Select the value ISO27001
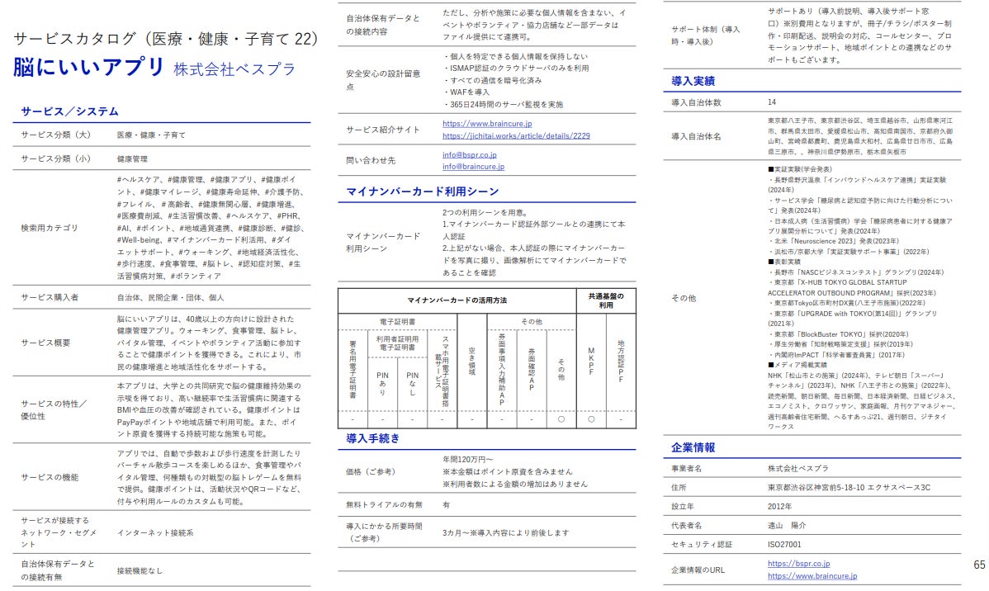 coord(784,544)
